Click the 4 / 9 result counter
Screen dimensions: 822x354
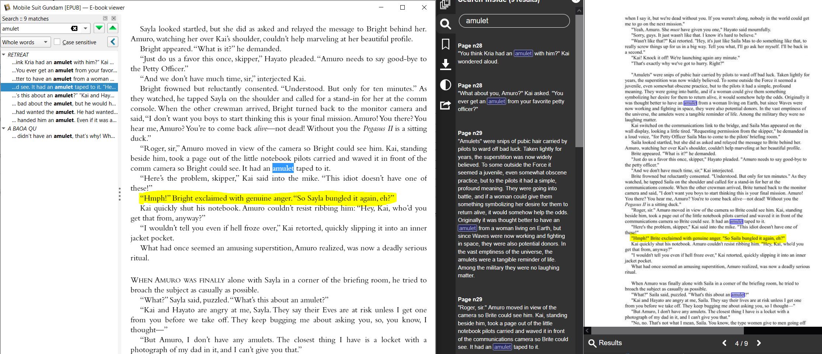pyautogui.click(x=741, y=343)
